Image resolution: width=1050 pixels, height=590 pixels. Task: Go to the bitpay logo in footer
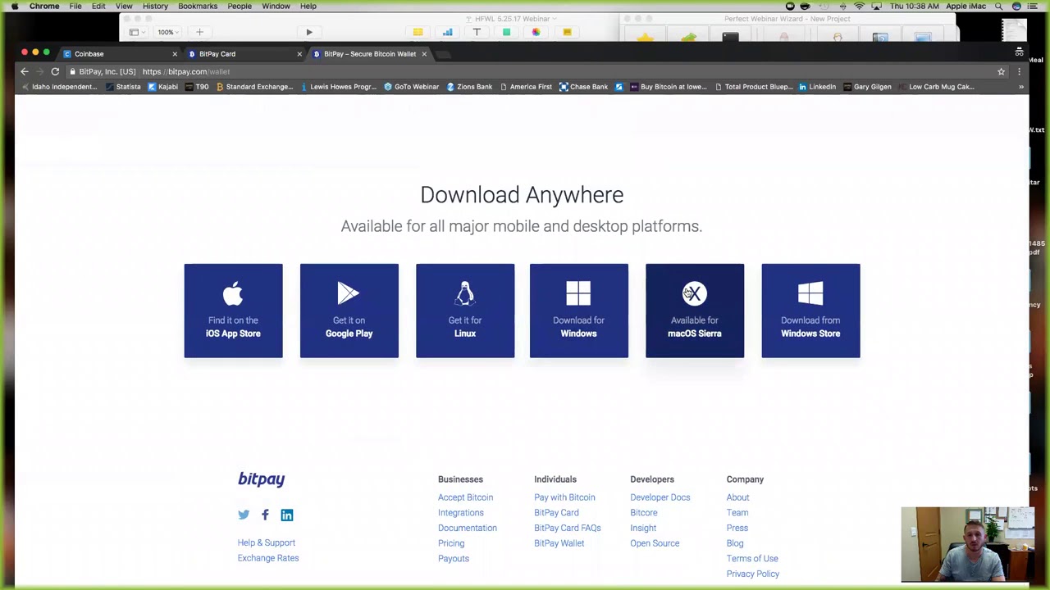pos(261,479)
